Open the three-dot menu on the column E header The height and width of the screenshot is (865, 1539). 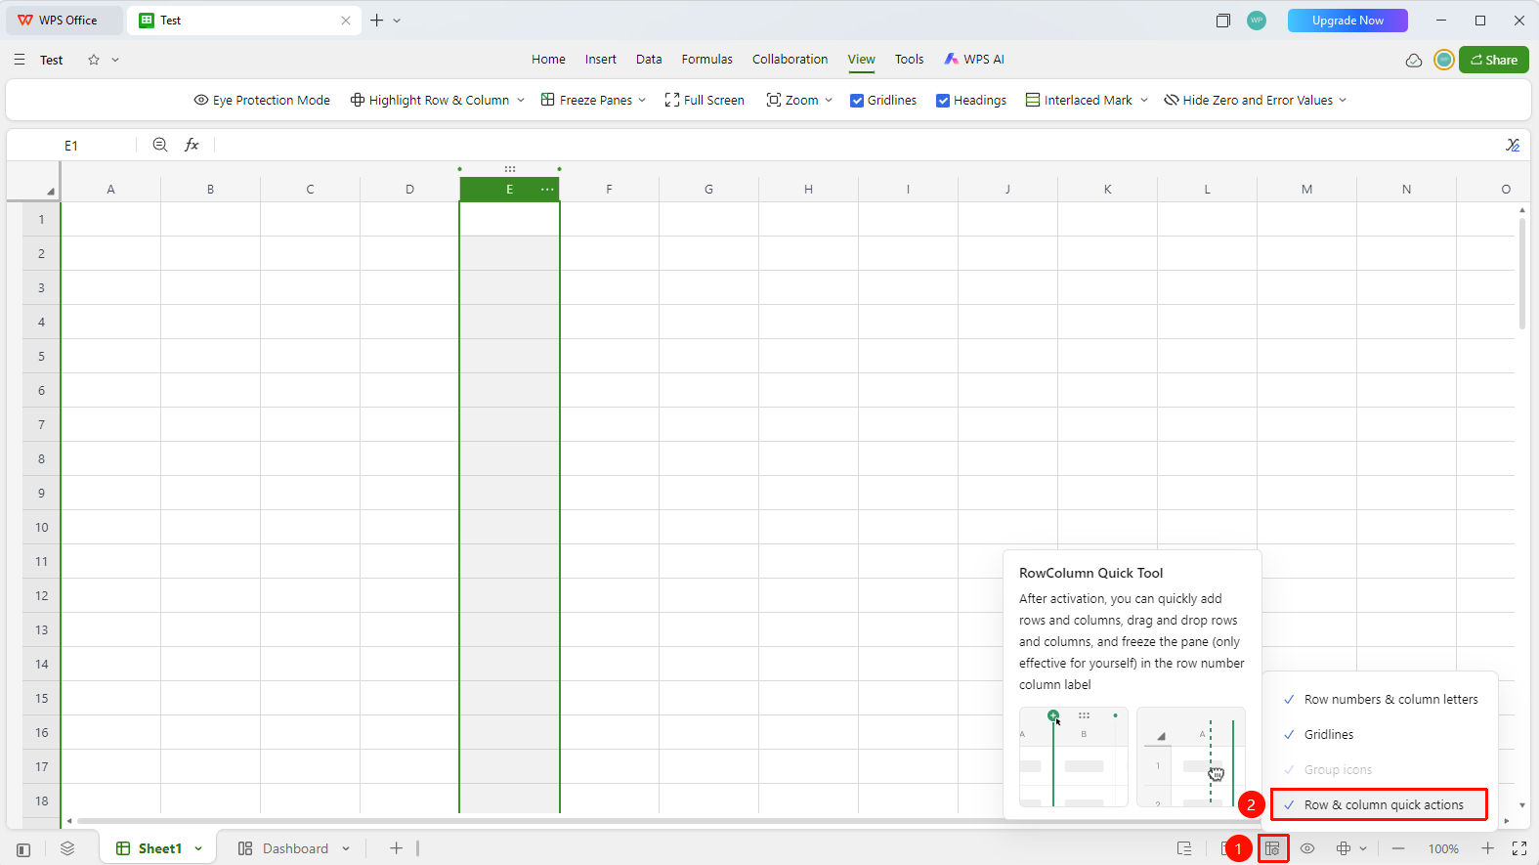pos(547,190)
